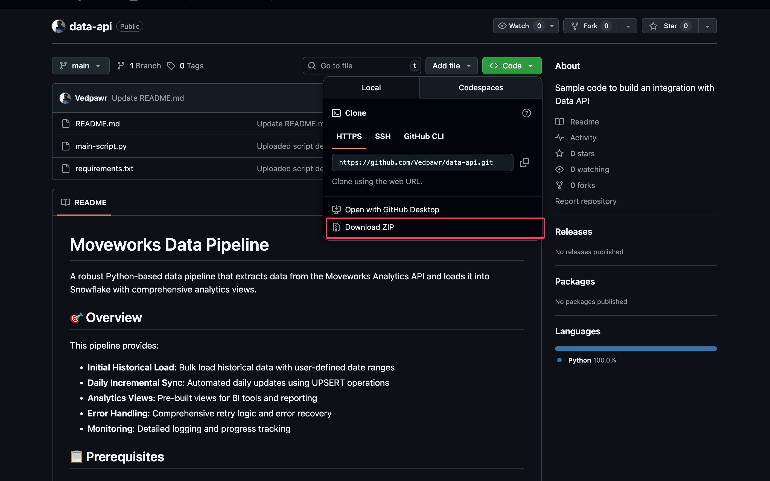The width and height of the screenshot is (770, 481).
Task: Click the zip file icon
Action: tap(336, 227)
